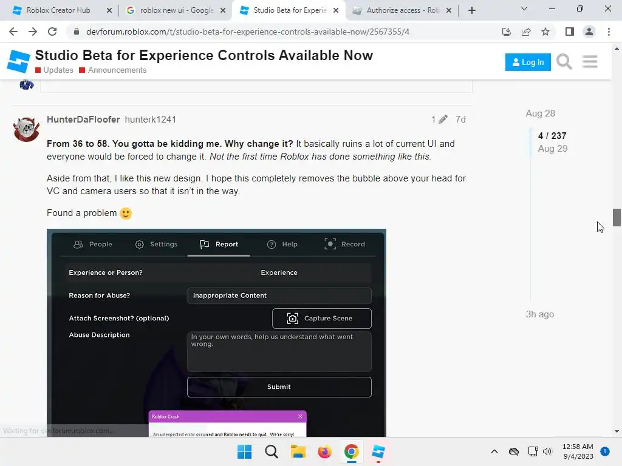Viewport: 622px width, 466px height.
Task: Open the notification badge in tray
Action: coord(605,451)
